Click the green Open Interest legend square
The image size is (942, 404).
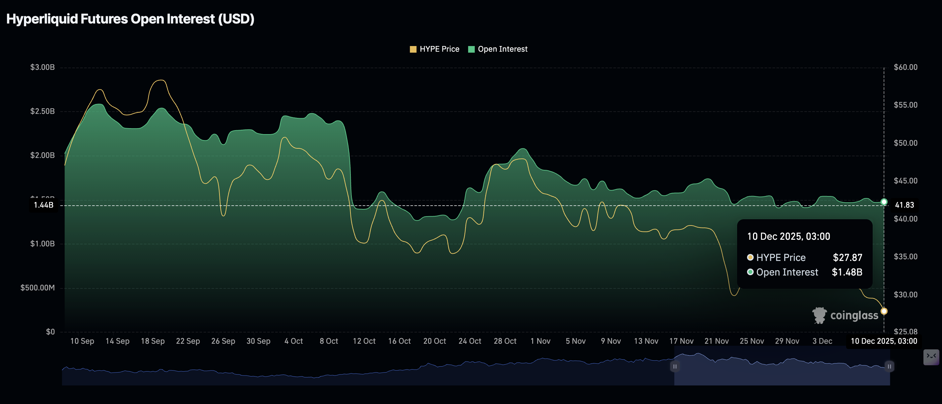click(472, 49)
